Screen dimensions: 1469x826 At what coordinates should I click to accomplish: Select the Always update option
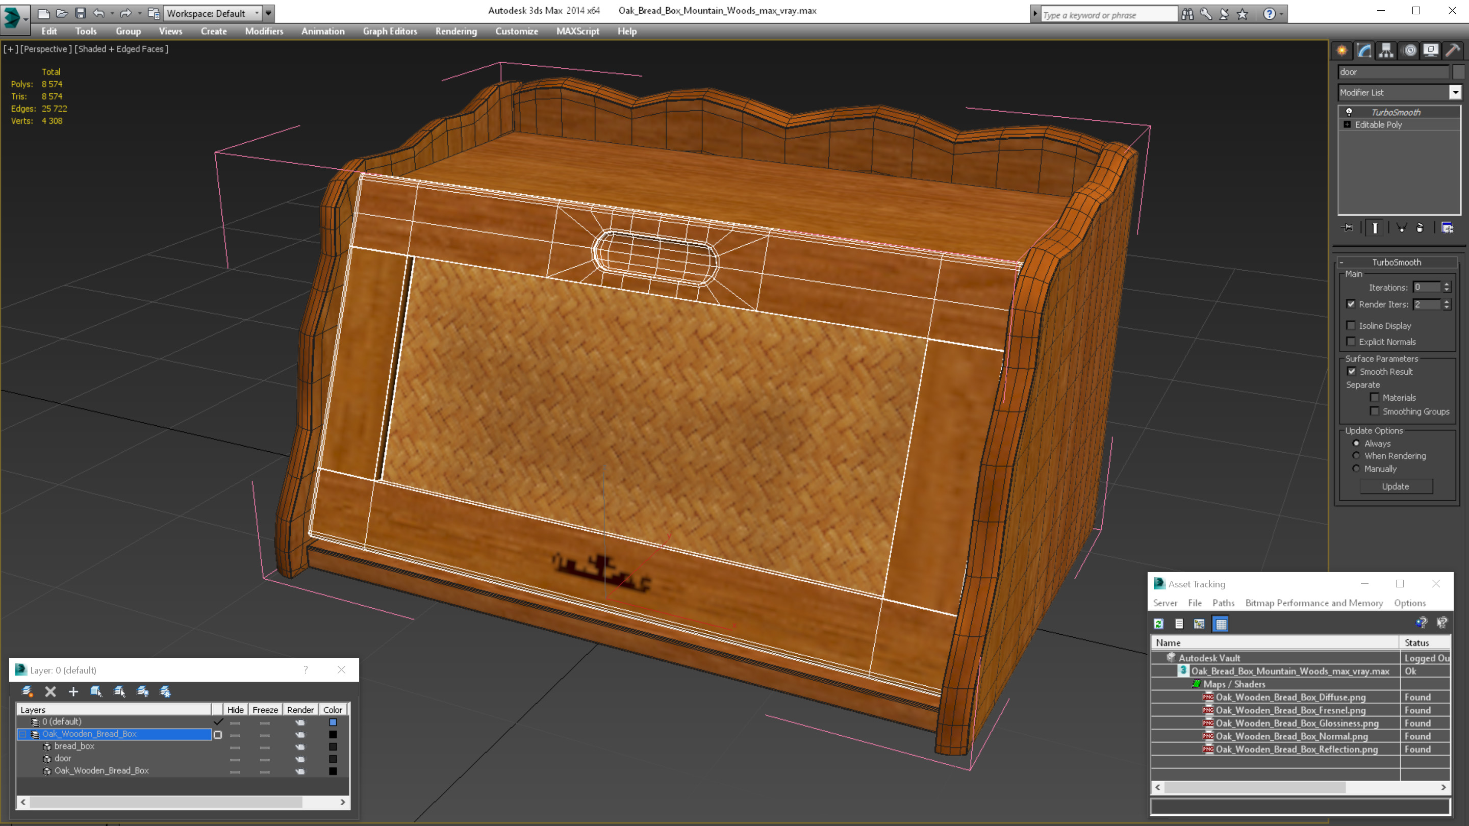tap(1356, 443)
